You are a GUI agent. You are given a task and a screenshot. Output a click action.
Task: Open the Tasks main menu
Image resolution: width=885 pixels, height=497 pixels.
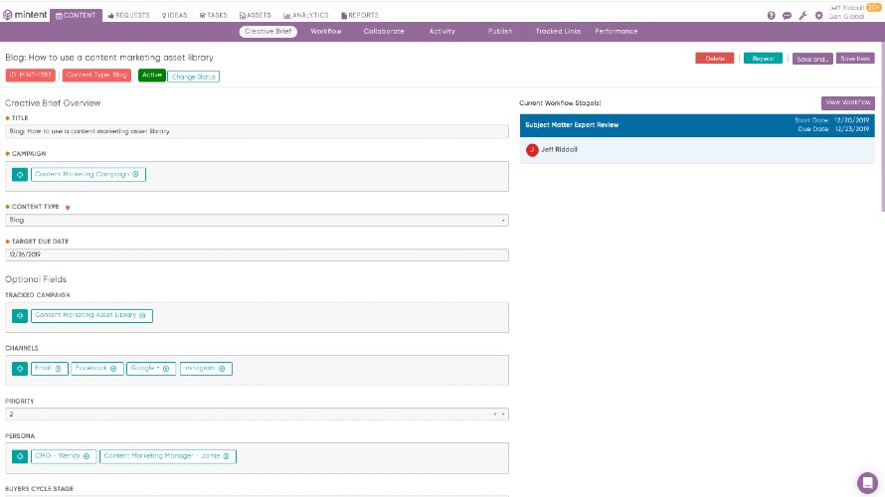(214, 15)
